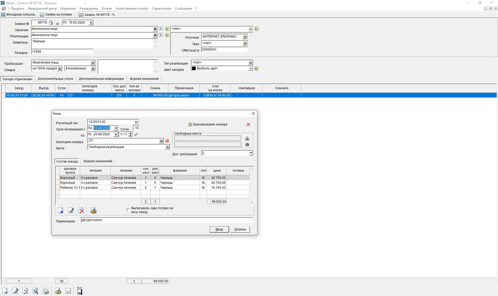Screen dimensions: 498x296
Task: Click the printer icon in bottom toolbar
Action: point(46,291)
